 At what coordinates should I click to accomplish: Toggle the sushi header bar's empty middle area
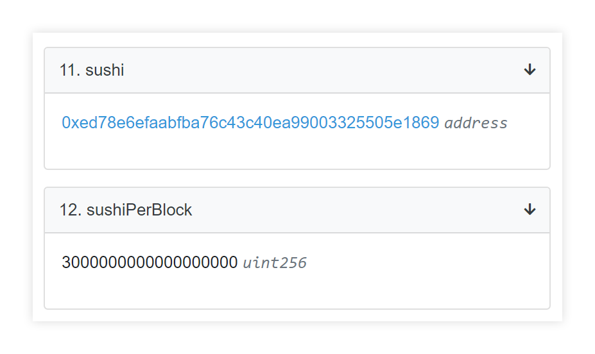tap(323, 70)
